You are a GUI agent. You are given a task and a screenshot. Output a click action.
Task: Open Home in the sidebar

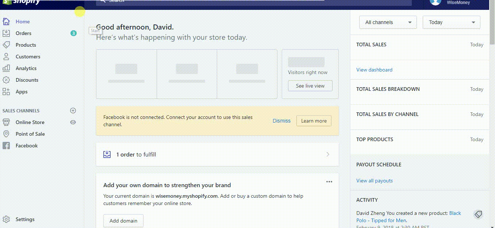click(x=23, y=22)
